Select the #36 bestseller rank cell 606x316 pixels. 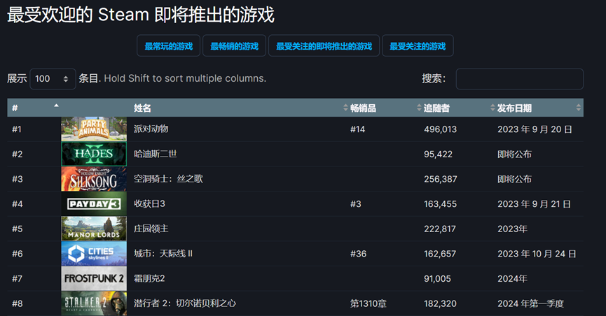tap(358, 254)
